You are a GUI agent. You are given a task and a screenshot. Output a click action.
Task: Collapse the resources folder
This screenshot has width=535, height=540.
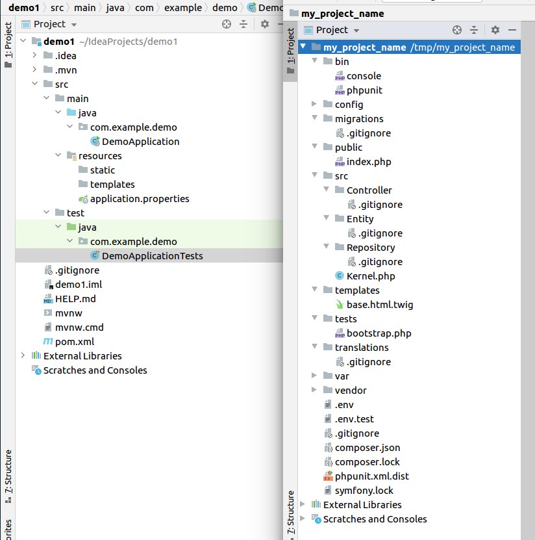58,155
